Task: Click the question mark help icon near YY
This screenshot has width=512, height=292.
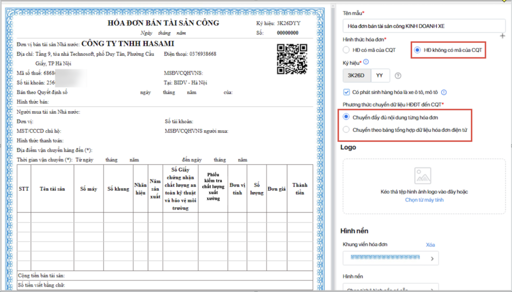Action: click(397, 76)
